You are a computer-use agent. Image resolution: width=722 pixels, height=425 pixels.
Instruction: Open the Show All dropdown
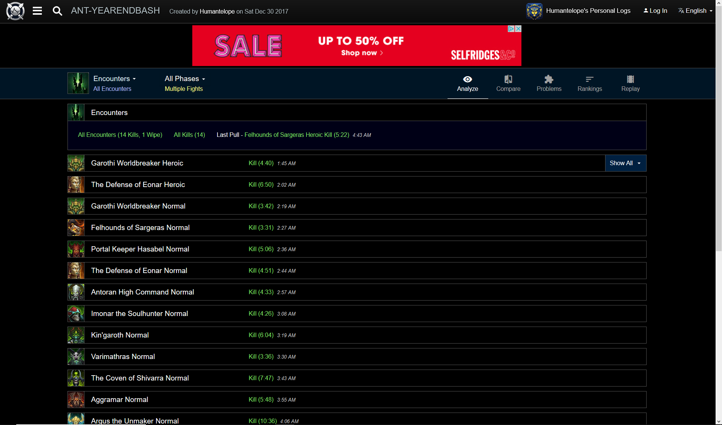(x=625, y=163)
